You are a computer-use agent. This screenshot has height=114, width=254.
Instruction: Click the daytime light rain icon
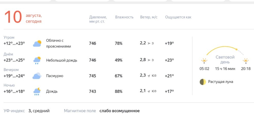pos(37,60)
